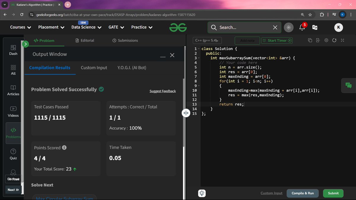
Task: Open the Articles sidebar section
Action: (x=13, y=90)
